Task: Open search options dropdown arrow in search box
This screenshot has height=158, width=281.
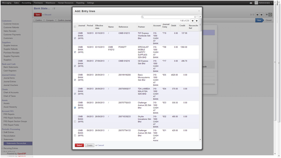Action: tap(197, 17)
